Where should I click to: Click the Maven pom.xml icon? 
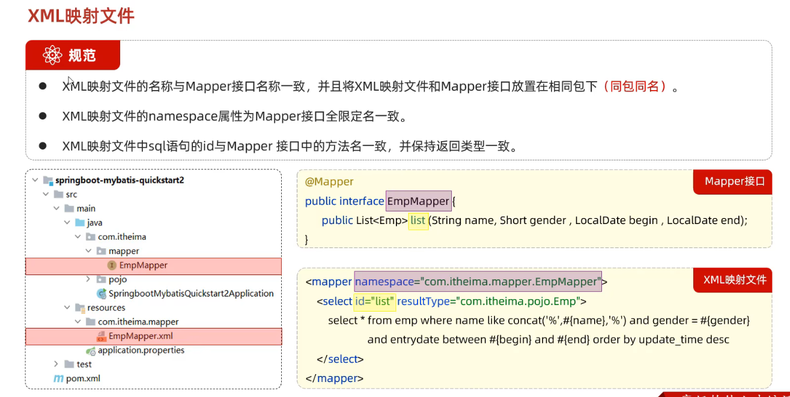click(58, 378)
